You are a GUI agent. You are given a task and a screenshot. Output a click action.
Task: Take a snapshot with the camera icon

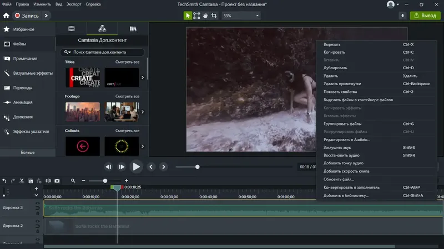click(57, 180)
